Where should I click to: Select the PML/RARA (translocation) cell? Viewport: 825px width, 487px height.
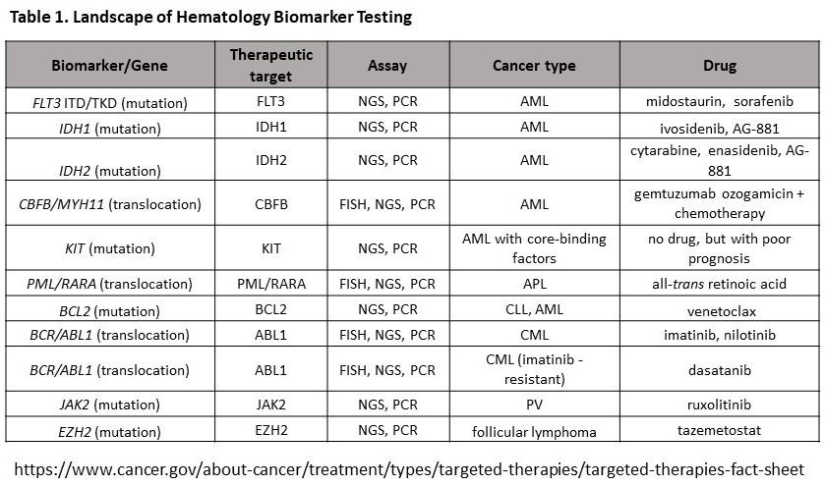tap(110, 284)
